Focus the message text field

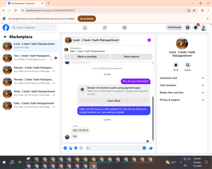[x=114, y=148]
